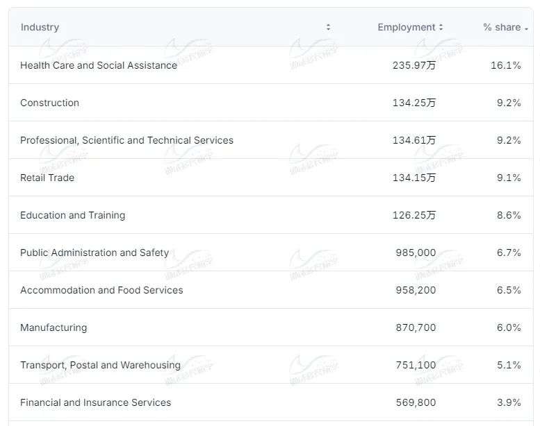The image size is (540, 426).
Task: Toggle the % share descending sort arrow
Action: [x=526, y=28]
